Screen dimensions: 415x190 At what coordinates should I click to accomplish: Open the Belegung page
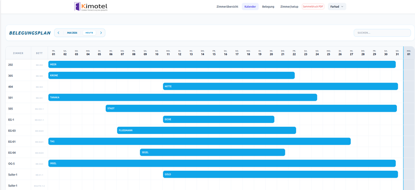[268, 7]
